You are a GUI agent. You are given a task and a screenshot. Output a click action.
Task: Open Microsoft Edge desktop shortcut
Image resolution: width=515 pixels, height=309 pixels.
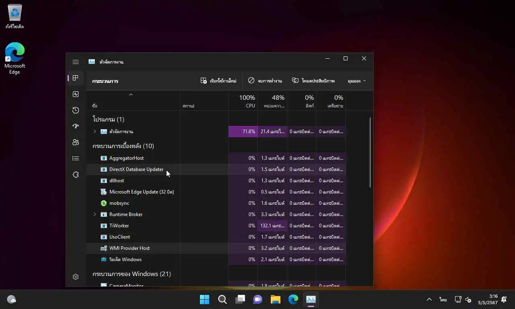[x=14, y=58]
